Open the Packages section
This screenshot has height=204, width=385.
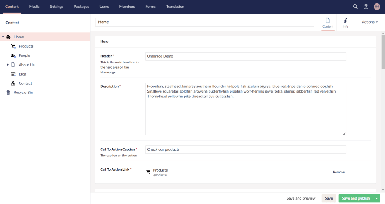click(x=81, y=7)
